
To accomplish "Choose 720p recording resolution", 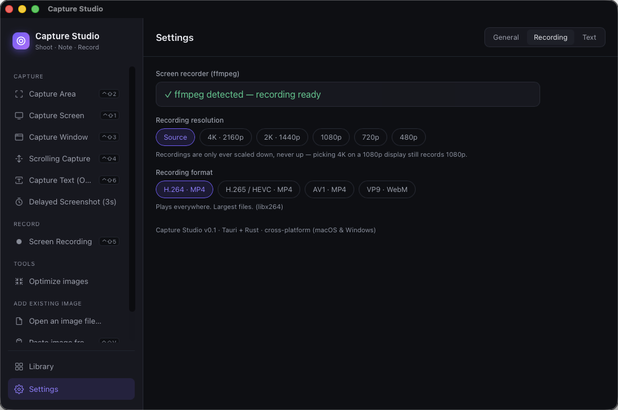I will [x=371, y=137].
